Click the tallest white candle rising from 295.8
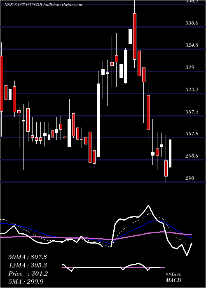 point(98,120)
